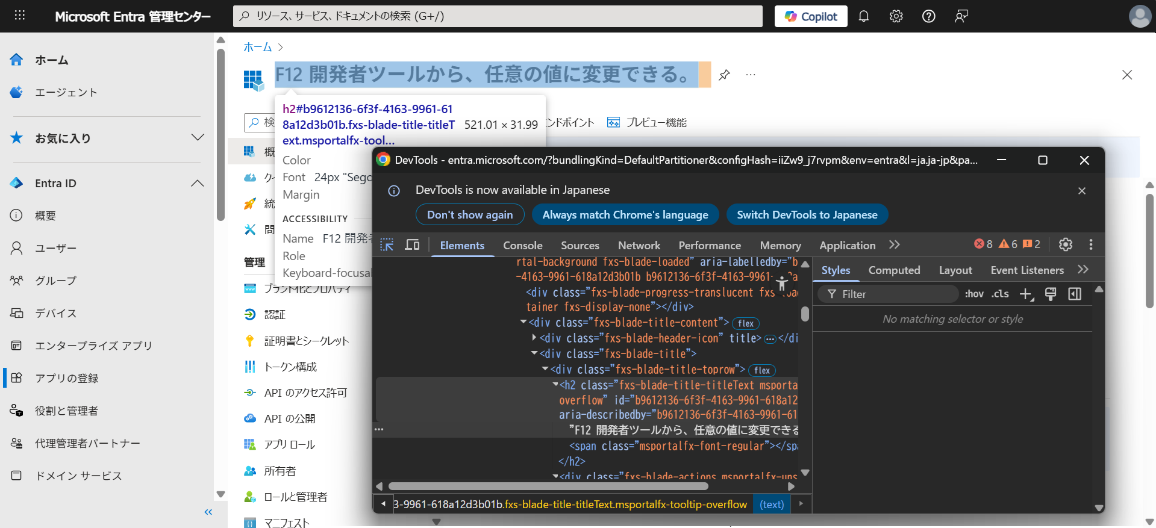The image size is (1156, 528).
Task: Click the Styles Filter input
Action: pos(888,294)
